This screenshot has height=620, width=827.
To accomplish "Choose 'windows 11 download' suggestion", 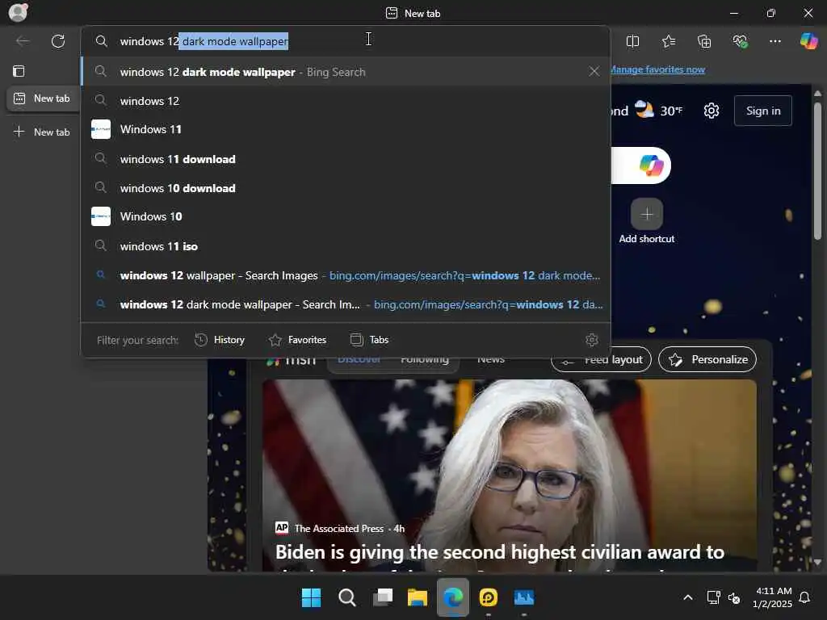I will pos(346,159).
